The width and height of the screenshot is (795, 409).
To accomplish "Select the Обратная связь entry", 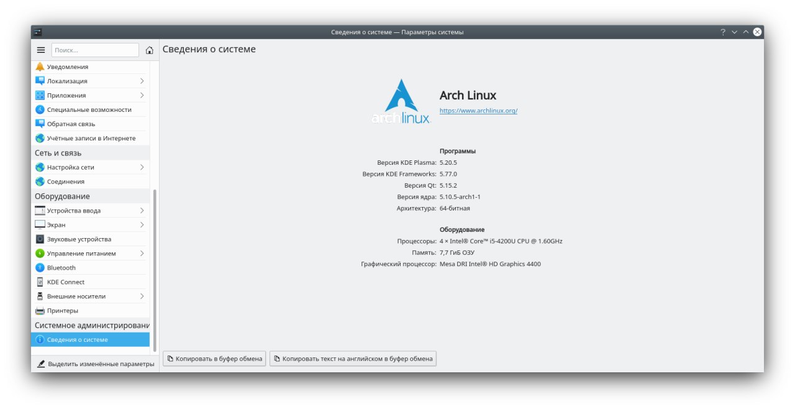I will (x=90, y=124).
